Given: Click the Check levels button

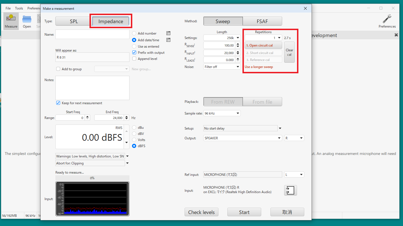Looking at the screenshot, I should (x=201, y=212).
